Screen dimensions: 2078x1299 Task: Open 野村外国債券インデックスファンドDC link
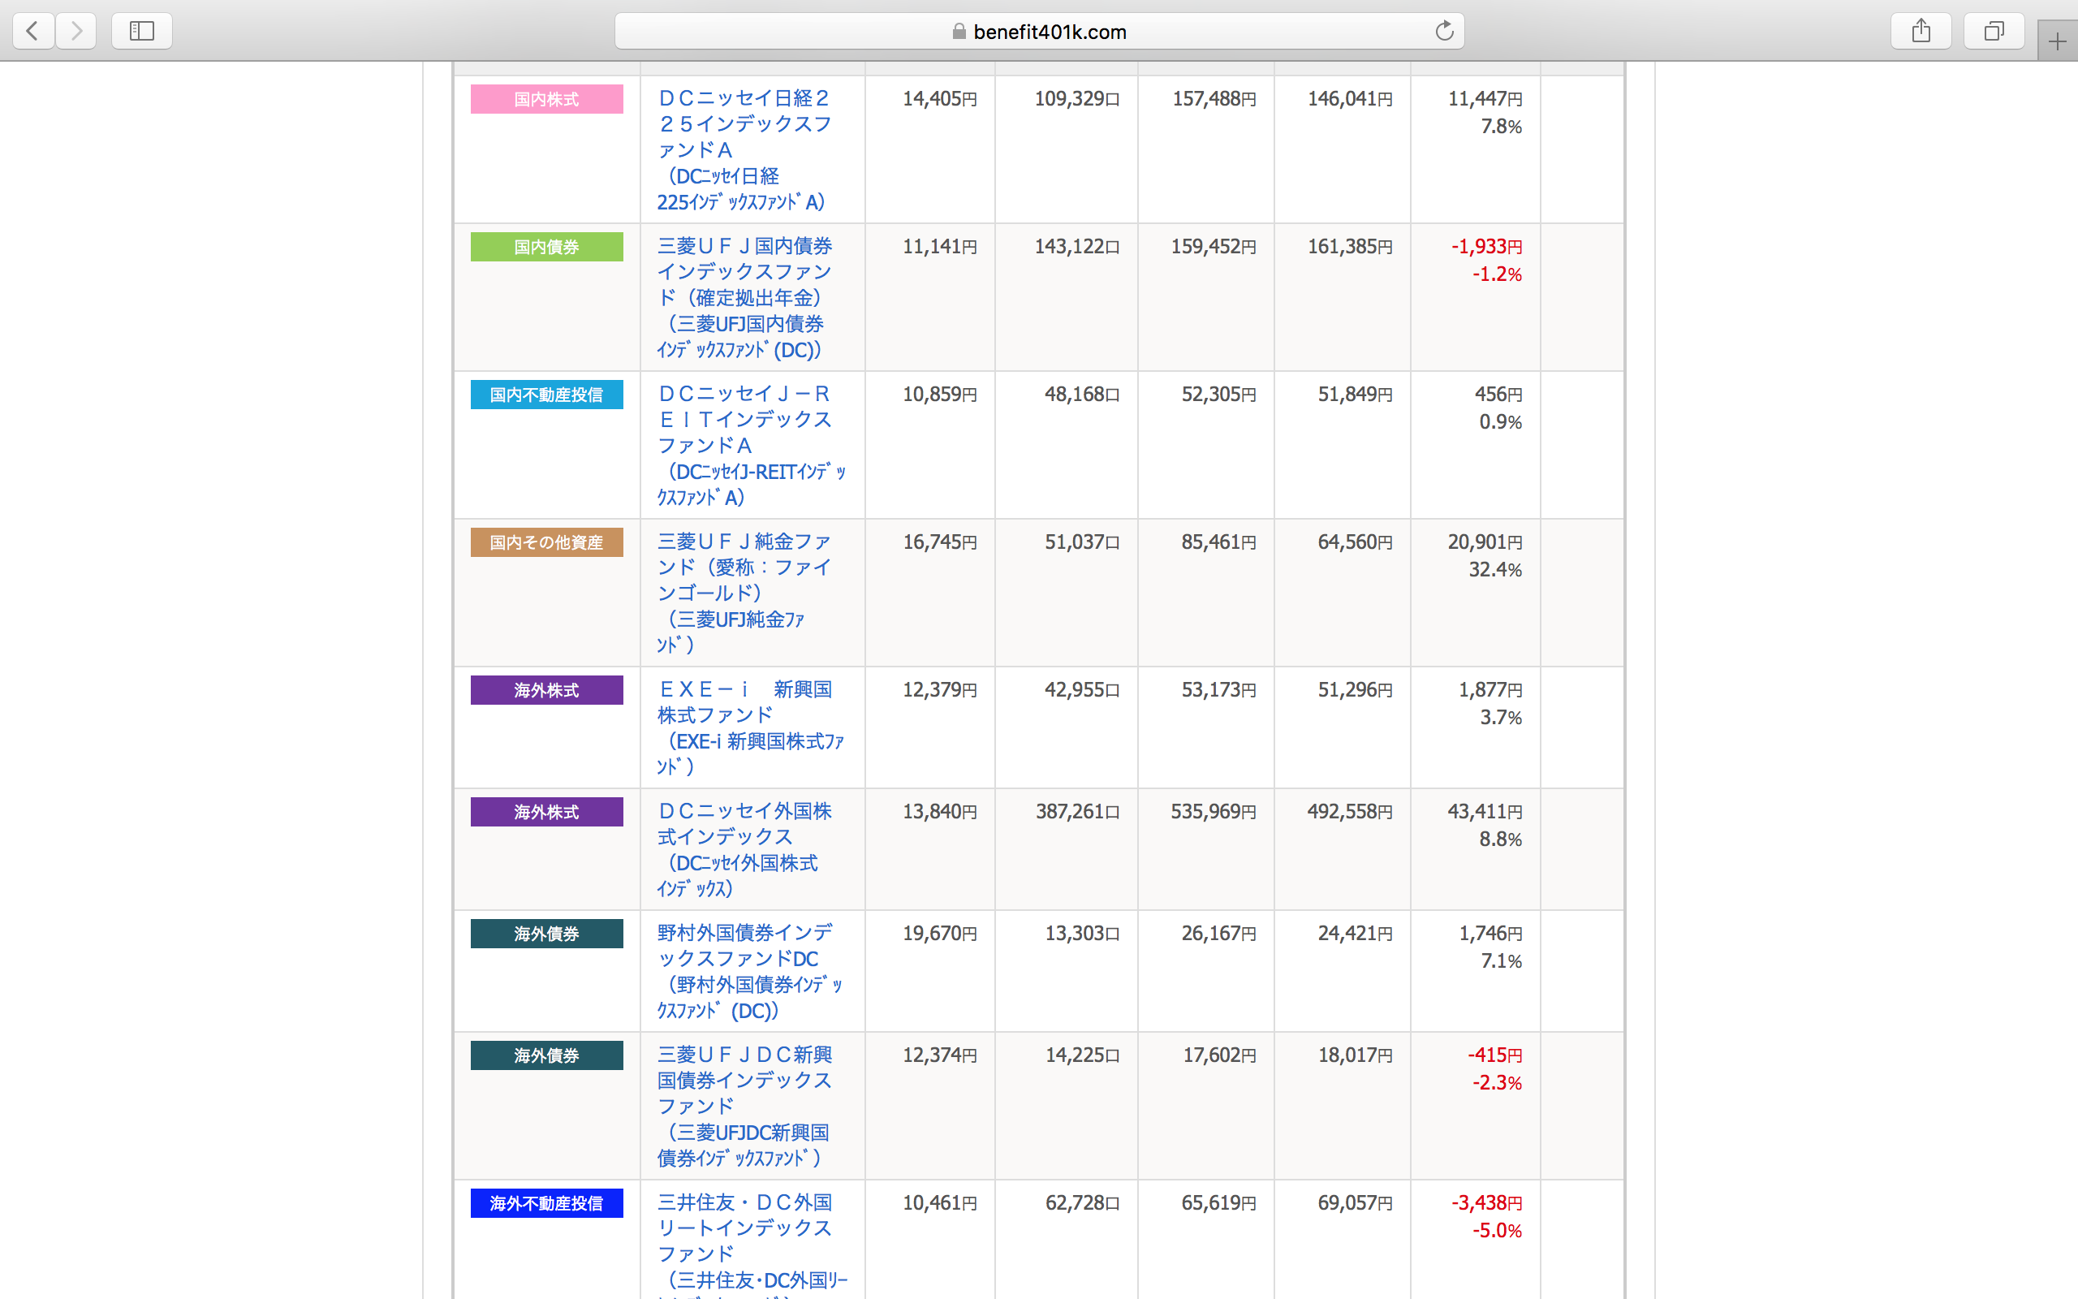[x=750, y=971]
